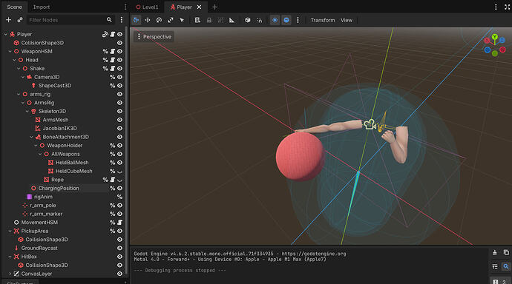Open the Transform menu
Viewport: 512px width, 284px height.
click(323, 20)
